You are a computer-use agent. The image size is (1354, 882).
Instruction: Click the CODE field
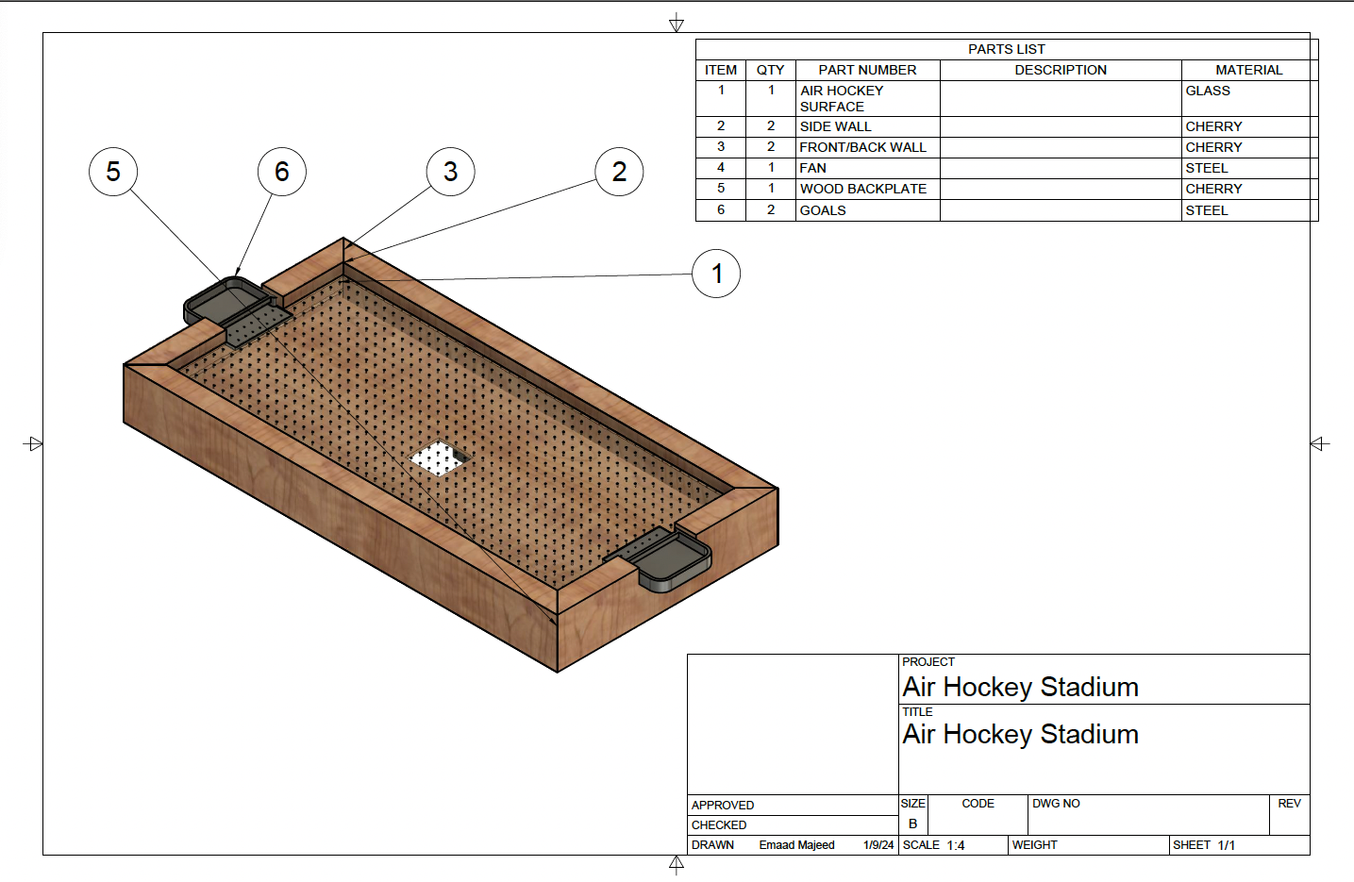978,815
